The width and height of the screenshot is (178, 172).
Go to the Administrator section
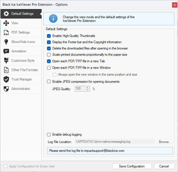(21, 89)
